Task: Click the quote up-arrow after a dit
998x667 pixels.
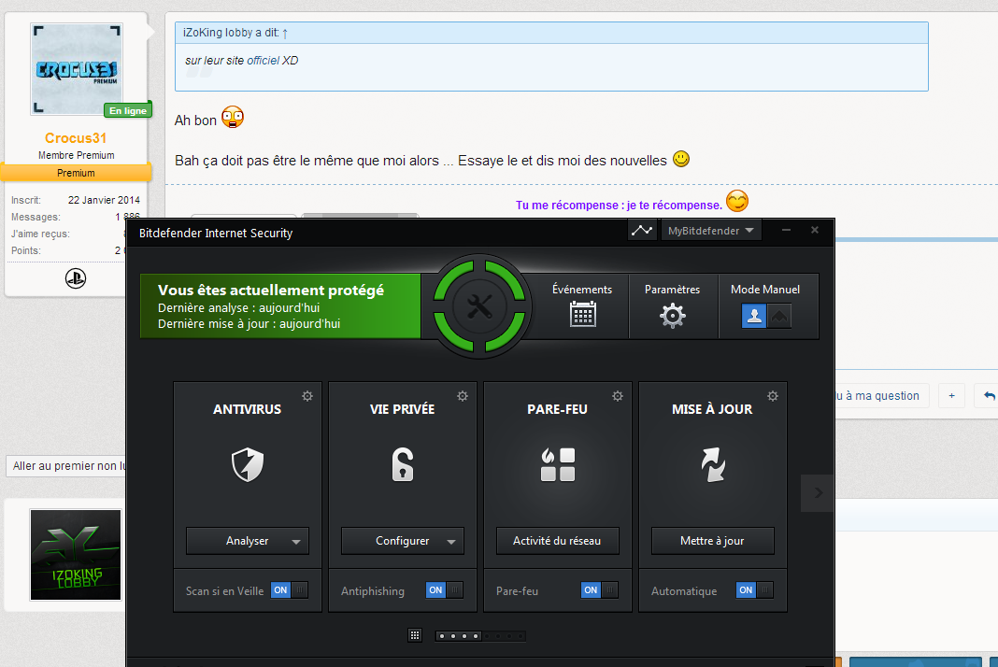Action: 285,33
